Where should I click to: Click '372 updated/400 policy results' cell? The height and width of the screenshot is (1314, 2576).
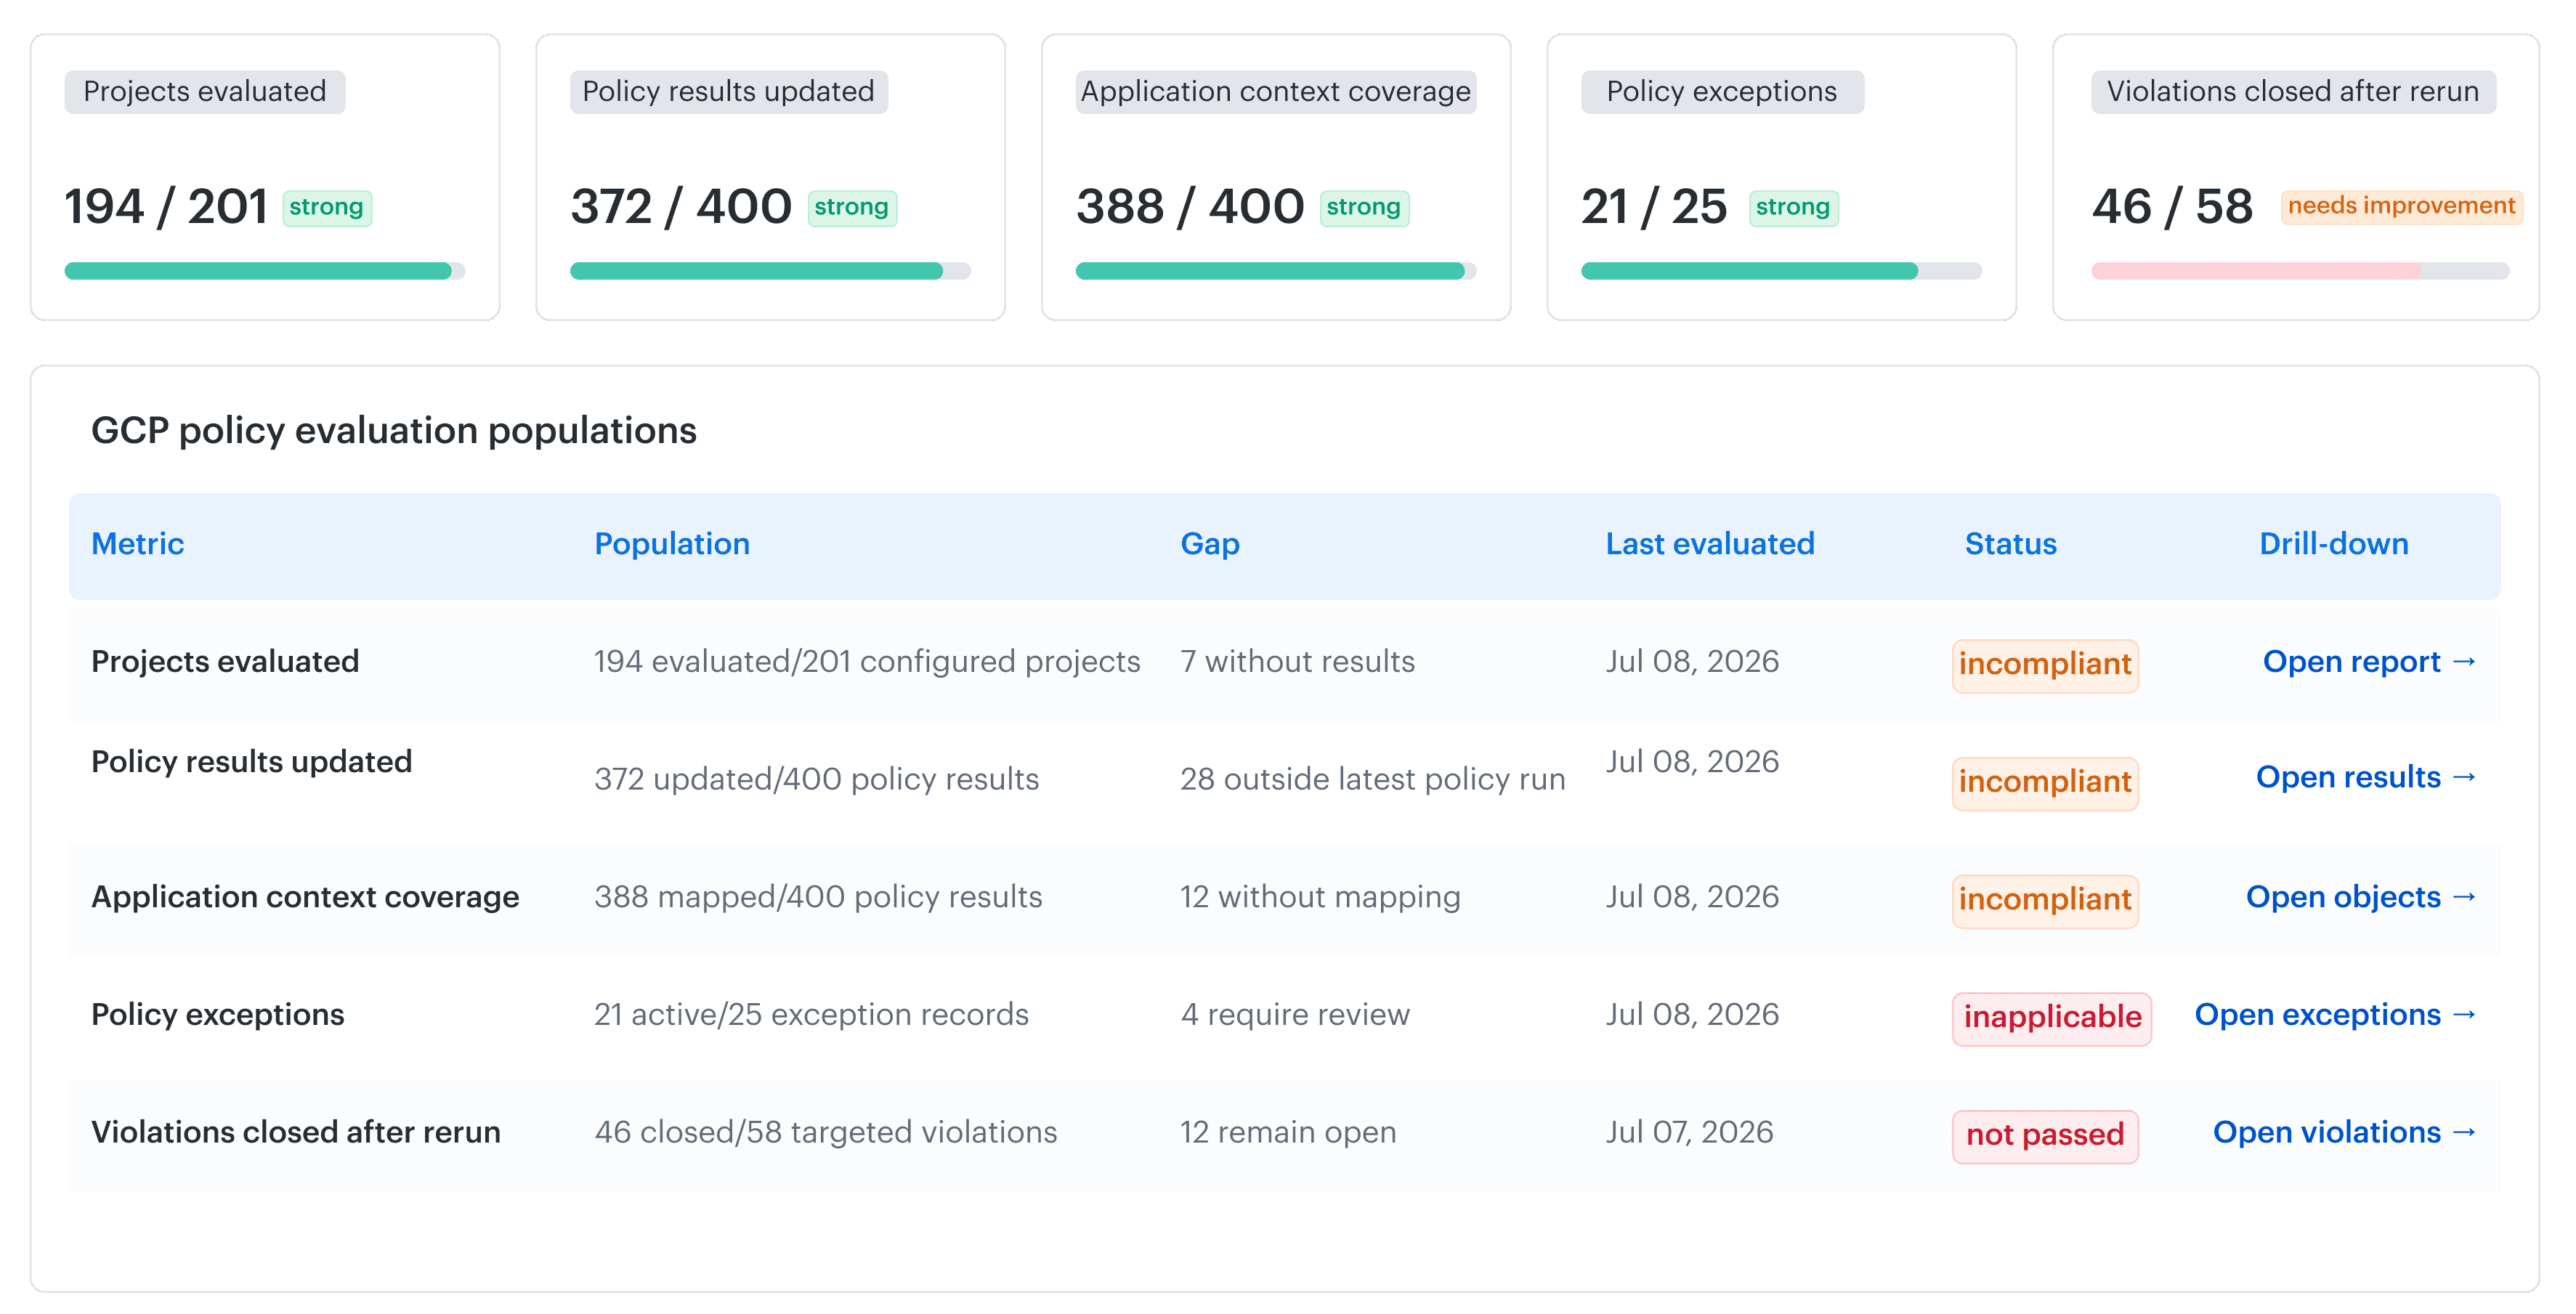(817, 779)
